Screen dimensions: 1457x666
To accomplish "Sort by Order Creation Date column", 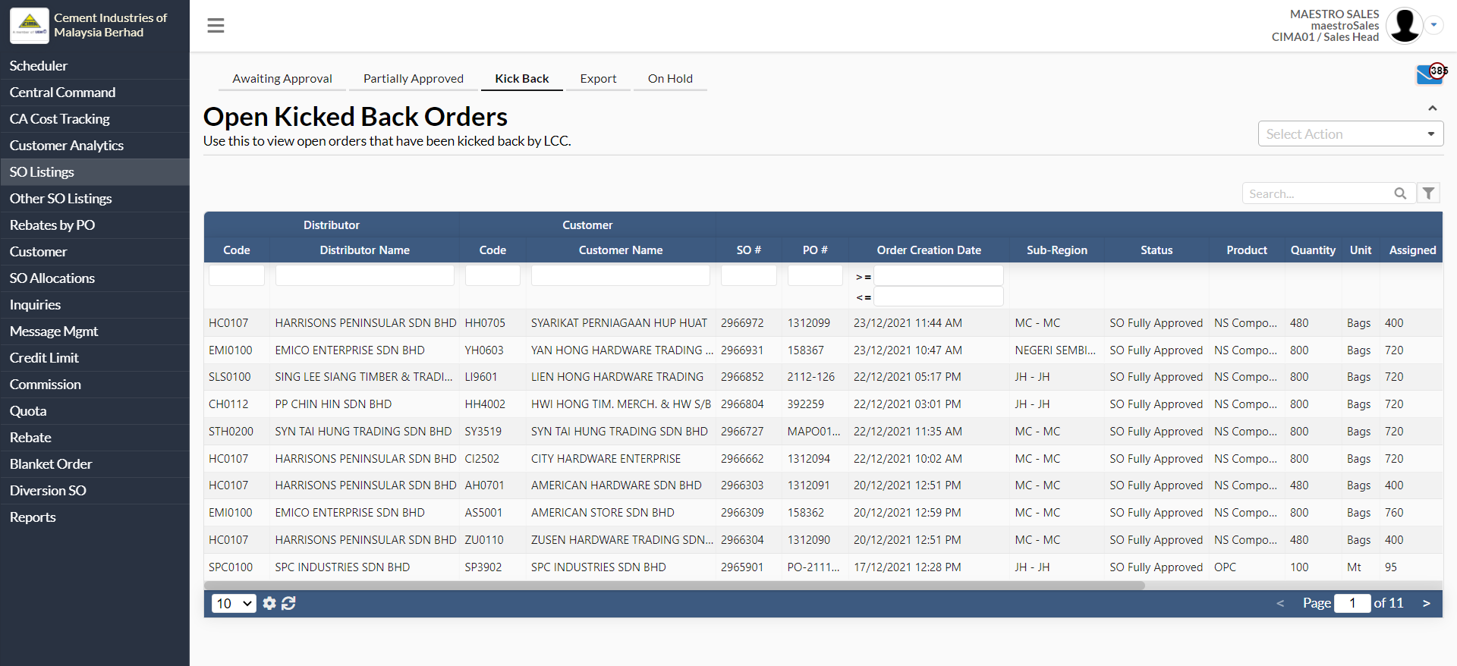I will tap(929, 250).
